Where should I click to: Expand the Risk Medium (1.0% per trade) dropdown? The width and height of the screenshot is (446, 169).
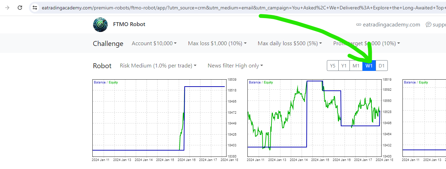(x=158, y=65)
